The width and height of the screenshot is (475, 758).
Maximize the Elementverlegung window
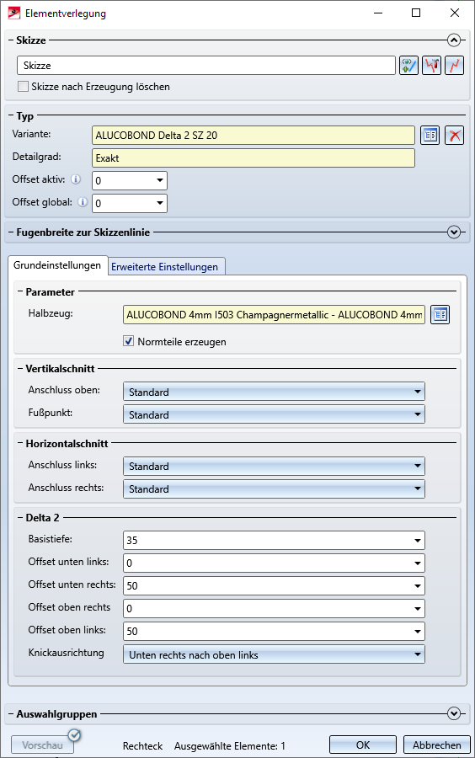[x=416, y=13]
